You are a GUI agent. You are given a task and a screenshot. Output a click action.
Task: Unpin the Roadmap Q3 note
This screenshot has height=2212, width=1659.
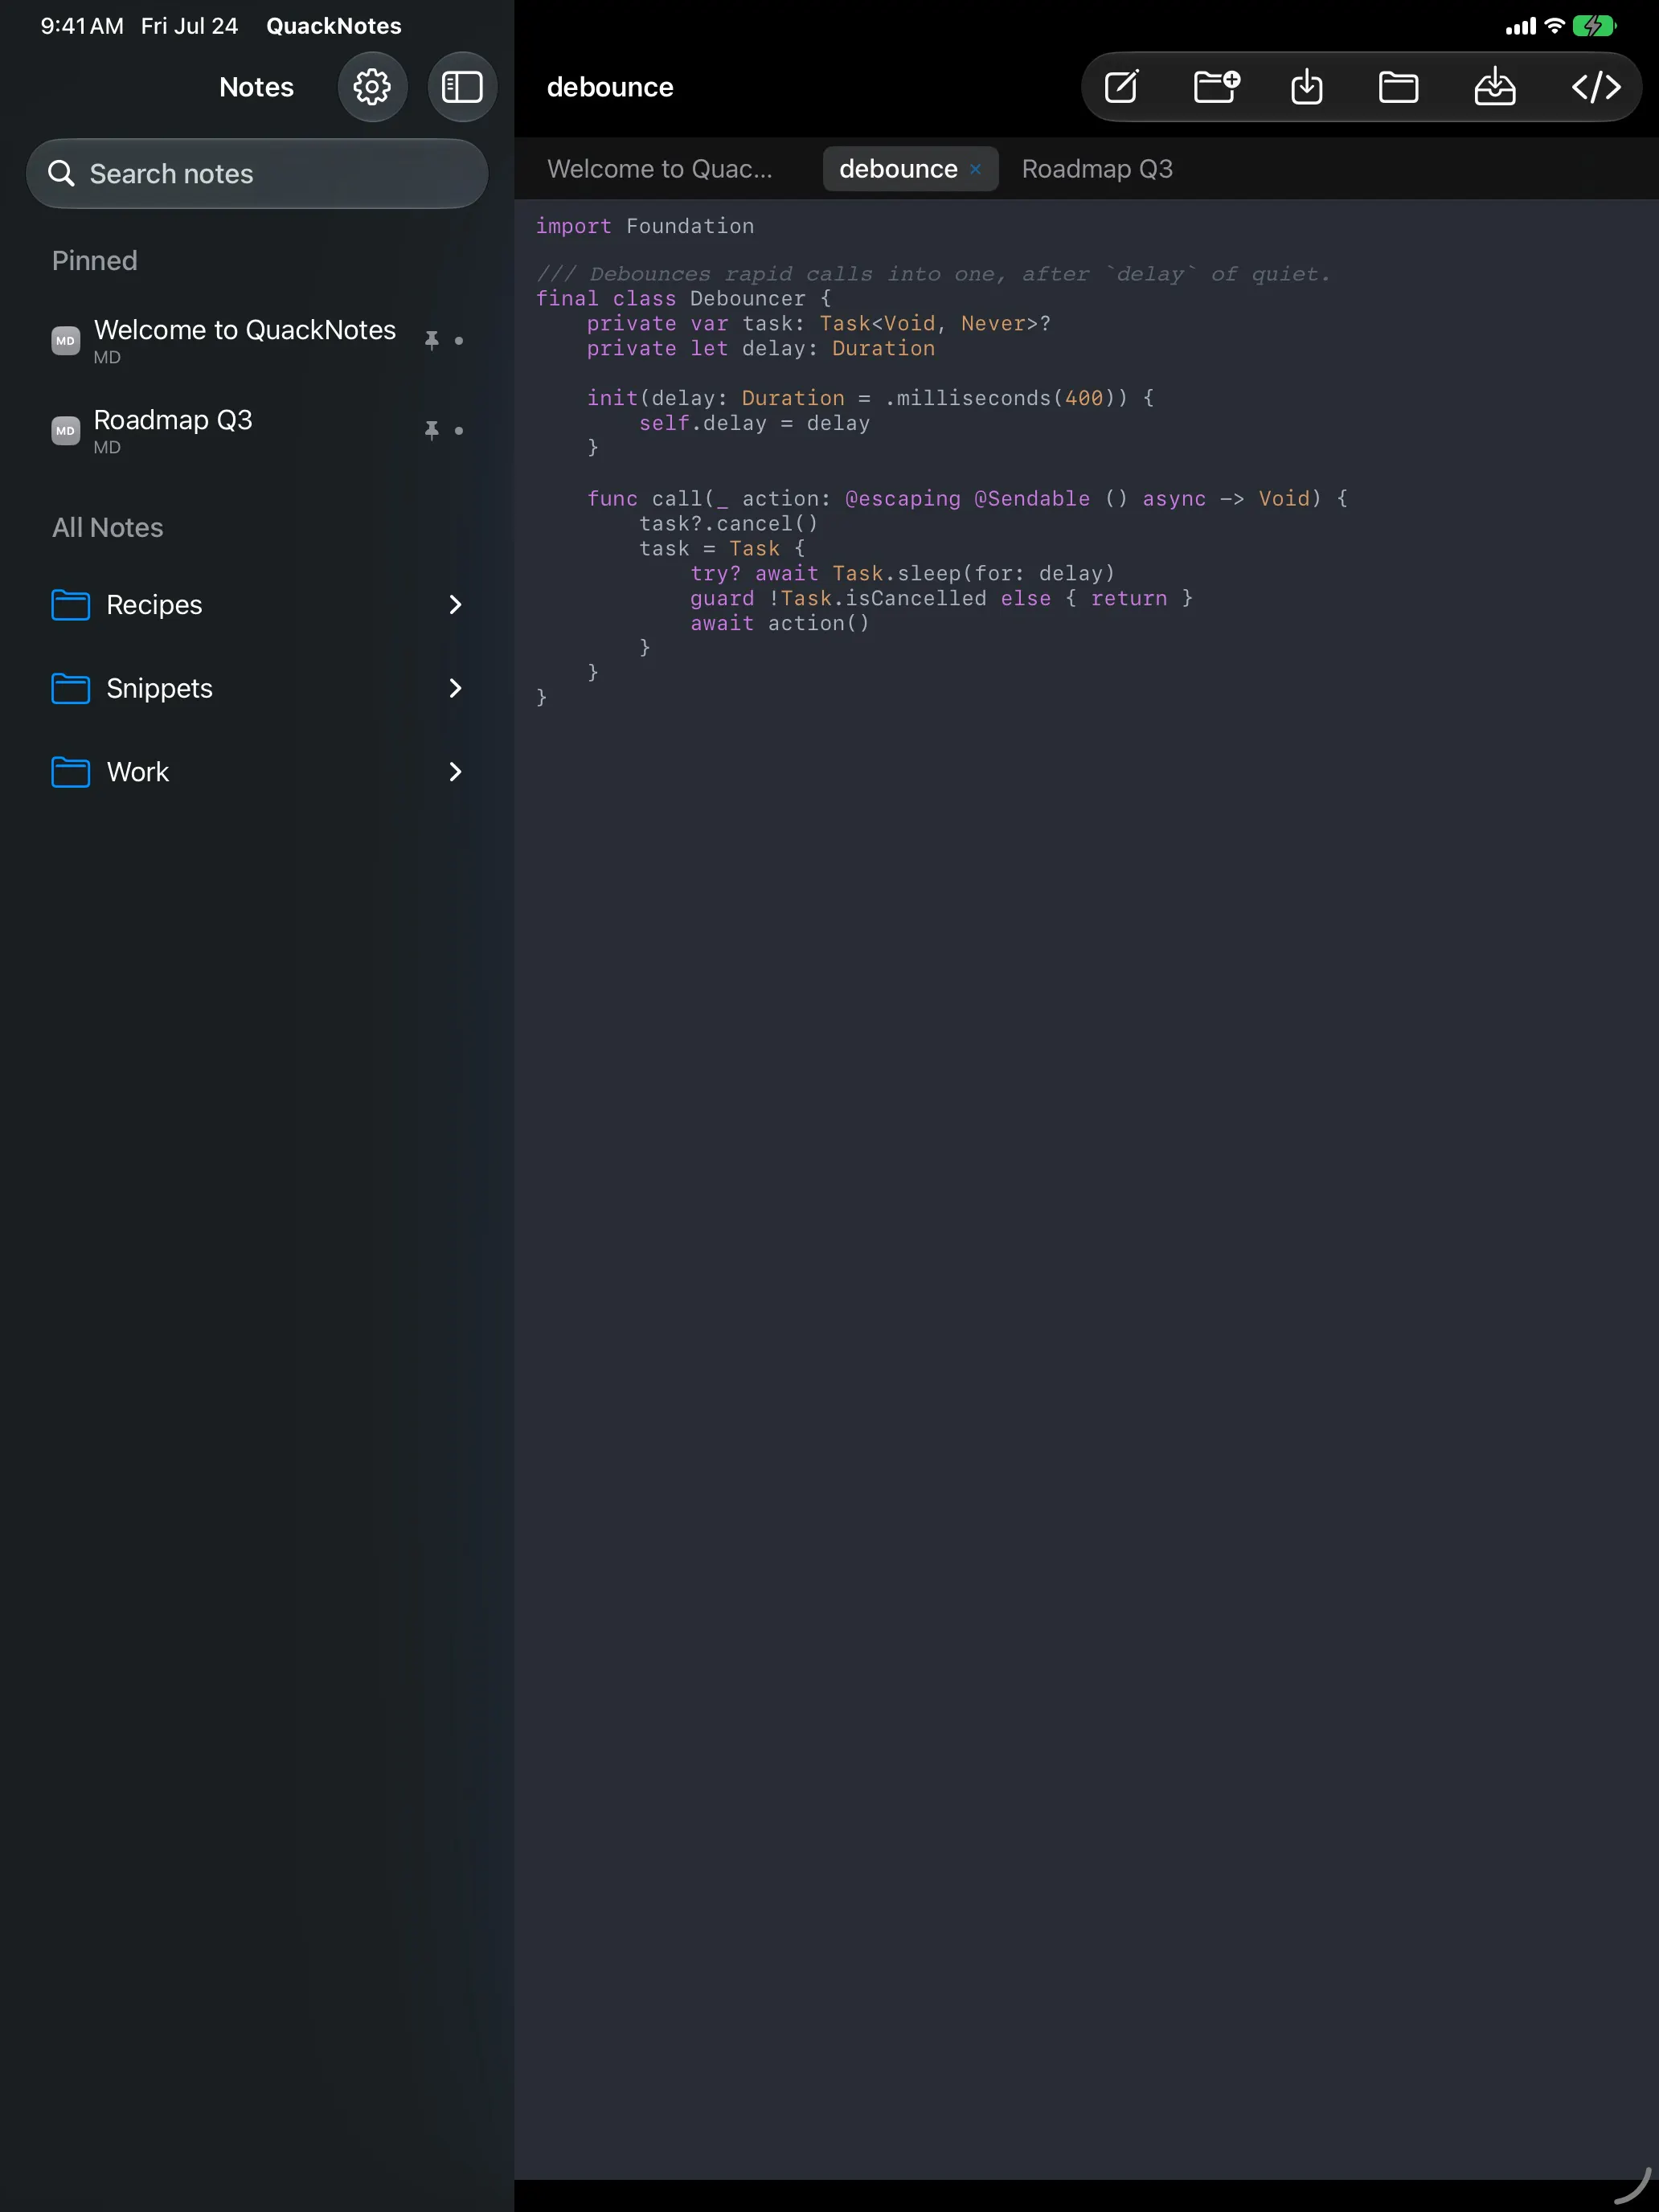tap(431, 430)
